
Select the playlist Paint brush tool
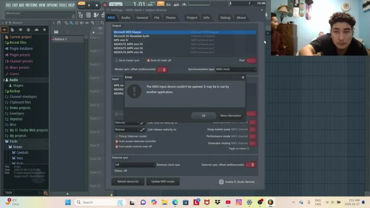tap(71, 23)
